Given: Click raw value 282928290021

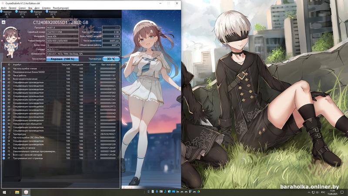Looking at the screenshot, I should (108, 134).
